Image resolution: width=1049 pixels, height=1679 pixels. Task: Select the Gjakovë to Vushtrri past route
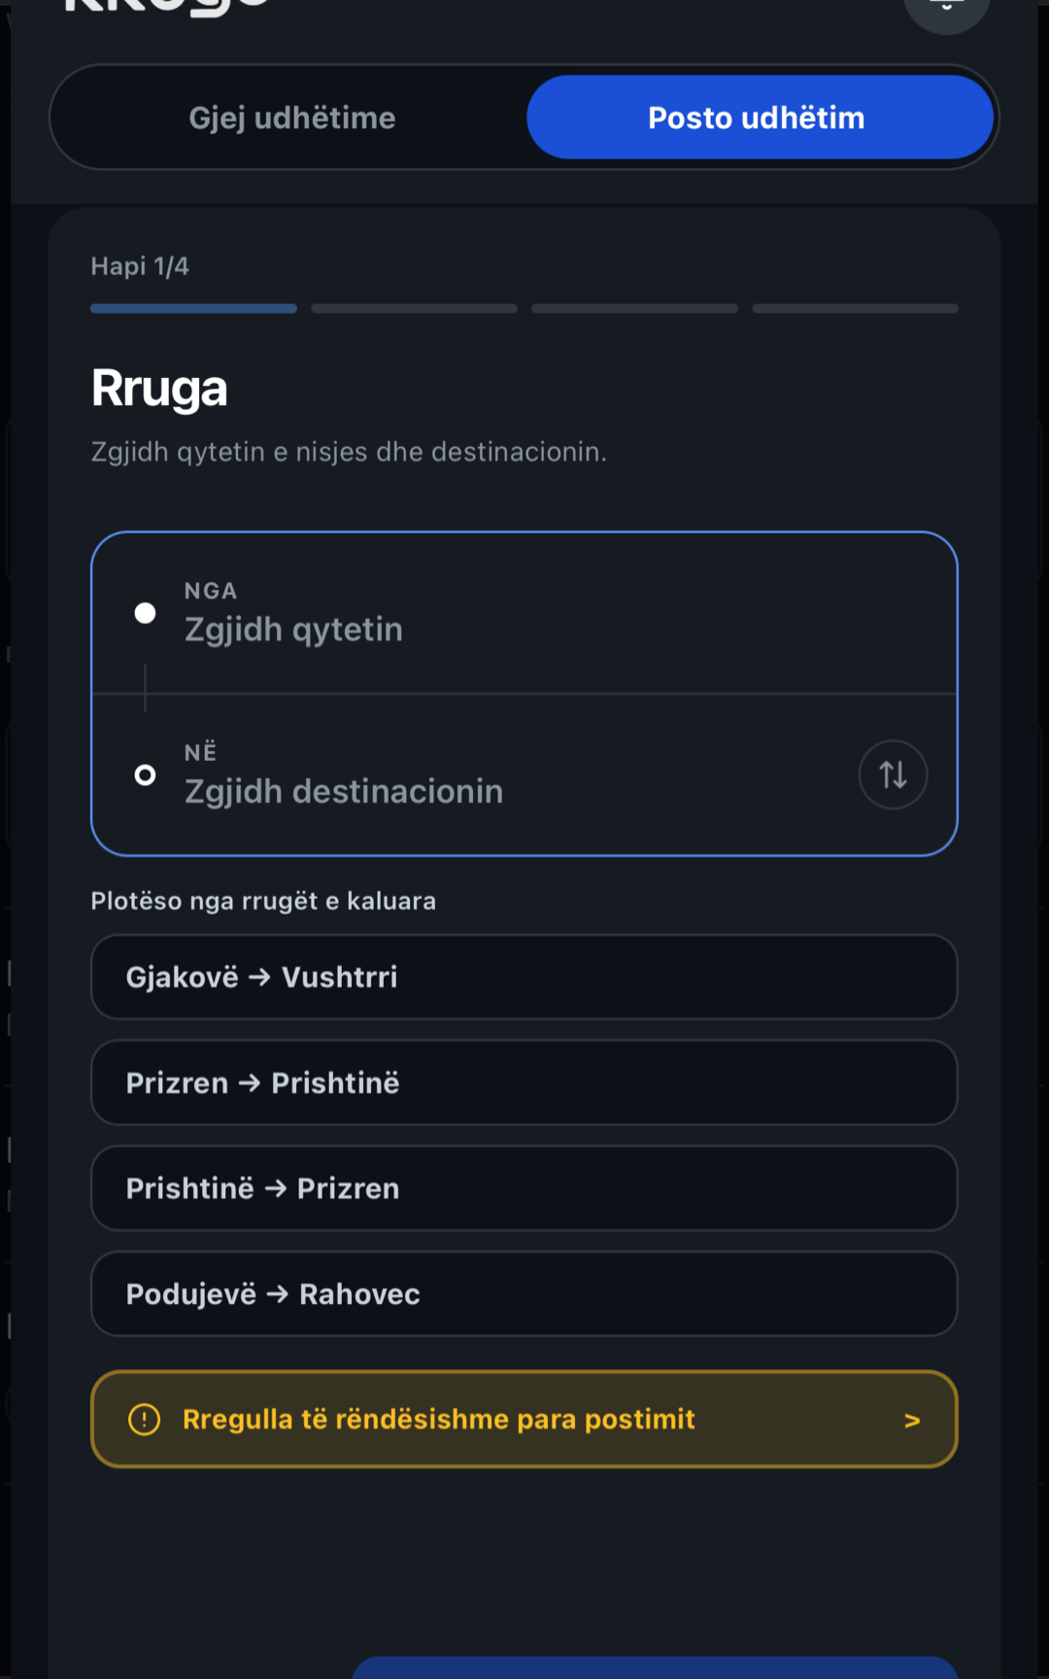(x=524, y=977)
